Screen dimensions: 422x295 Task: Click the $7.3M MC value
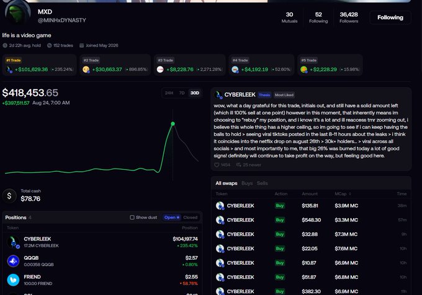(x=346, y=234)
